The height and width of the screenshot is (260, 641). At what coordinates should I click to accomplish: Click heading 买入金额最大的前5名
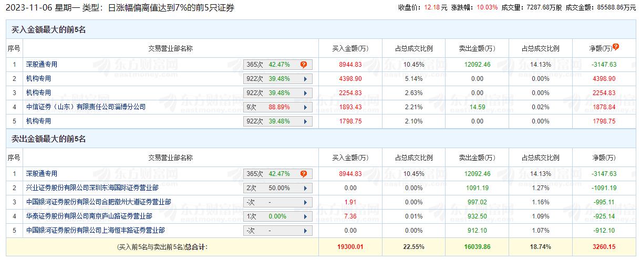pyautogui.click(x=49, y=30)
